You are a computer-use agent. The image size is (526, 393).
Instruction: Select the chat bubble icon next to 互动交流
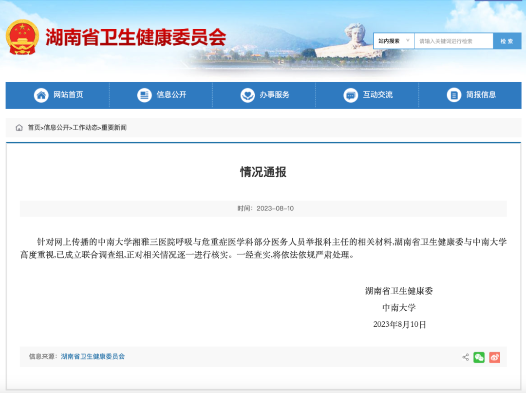tap(350, 95)
